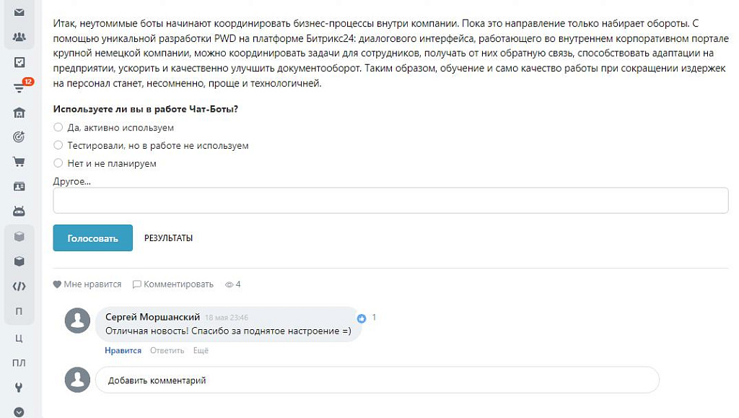
Task: Open the robot/bot icon in the sidebar
Action: 19,212
